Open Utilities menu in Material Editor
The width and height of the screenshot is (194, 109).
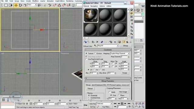109,6
